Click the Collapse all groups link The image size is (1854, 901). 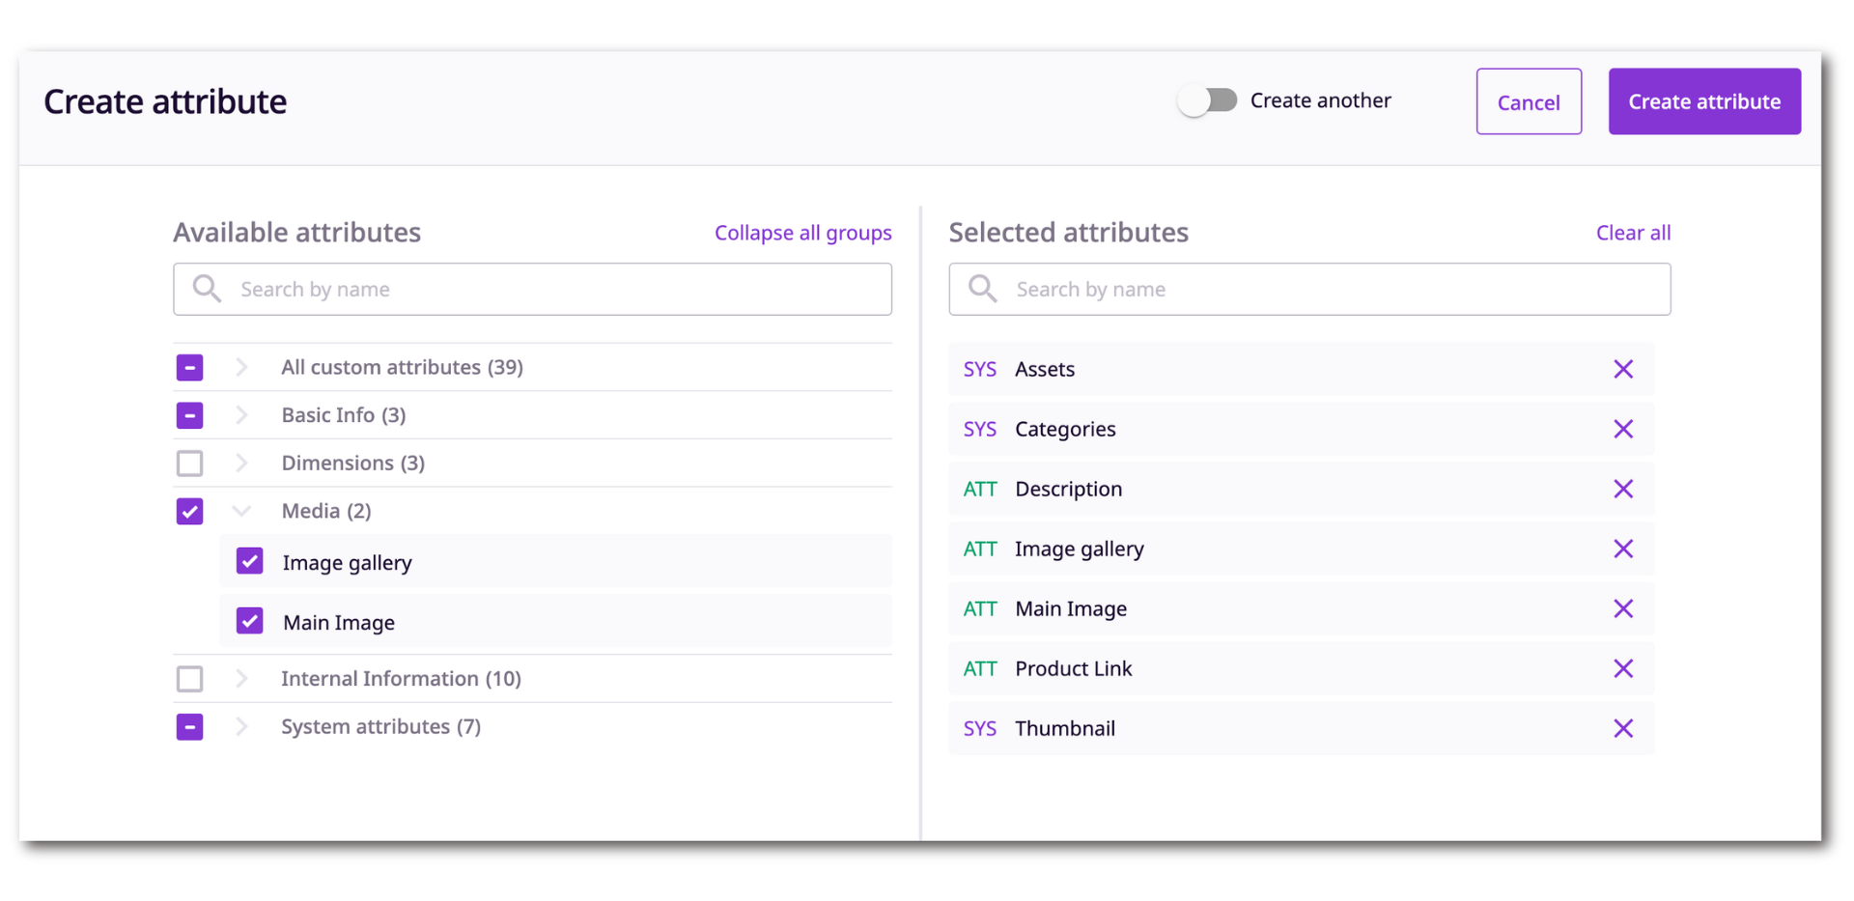(x=802, y=233)
